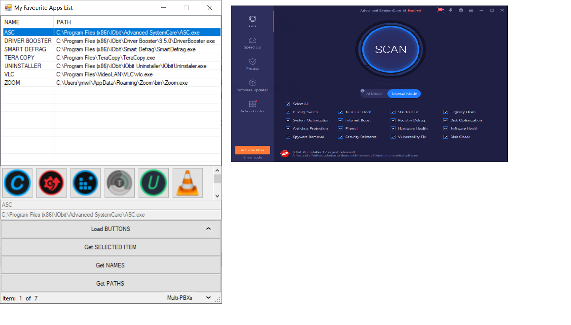
Task: Uncheck Privacy Sweep
Action: tap(288, 112)
